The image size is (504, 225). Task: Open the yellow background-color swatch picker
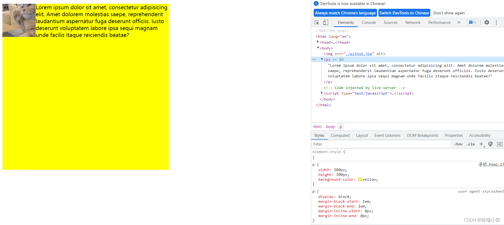360,179
